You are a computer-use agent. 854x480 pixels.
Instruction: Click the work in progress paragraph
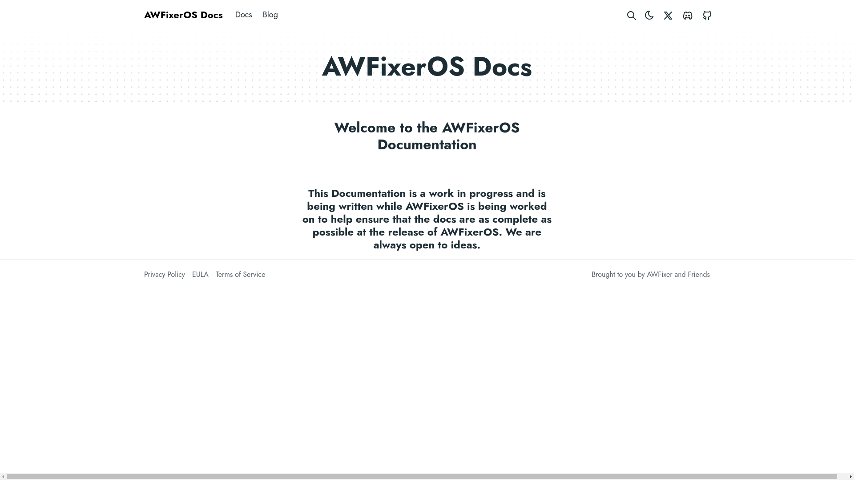[427, 219]
